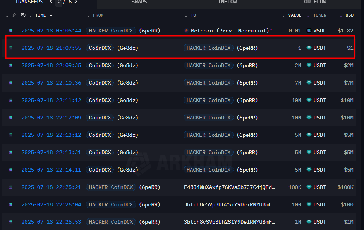Click the chain filter icon in header

pos(7,15)
